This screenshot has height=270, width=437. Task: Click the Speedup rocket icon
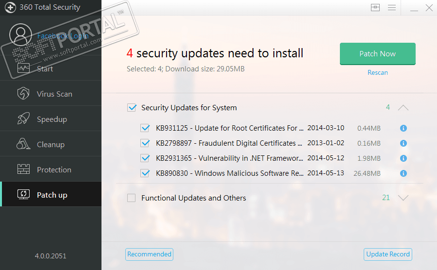pyautogui.click(x=23, y=118)
